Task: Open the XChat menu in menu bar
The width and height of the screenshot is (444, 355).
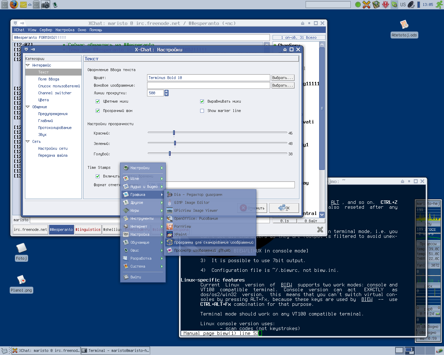Action: [x=19, y=30]
